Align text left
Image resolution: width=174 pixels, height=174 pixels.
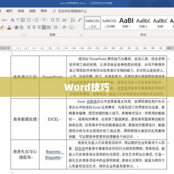point(29,27)
